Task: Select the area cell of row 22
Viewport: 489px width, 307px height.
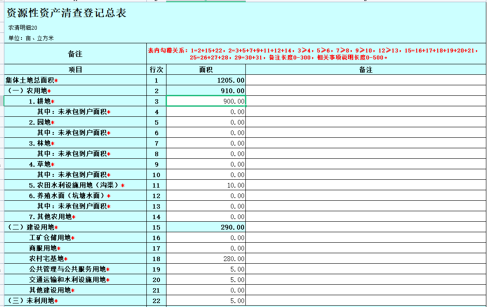Action: (x=206, y=300)
